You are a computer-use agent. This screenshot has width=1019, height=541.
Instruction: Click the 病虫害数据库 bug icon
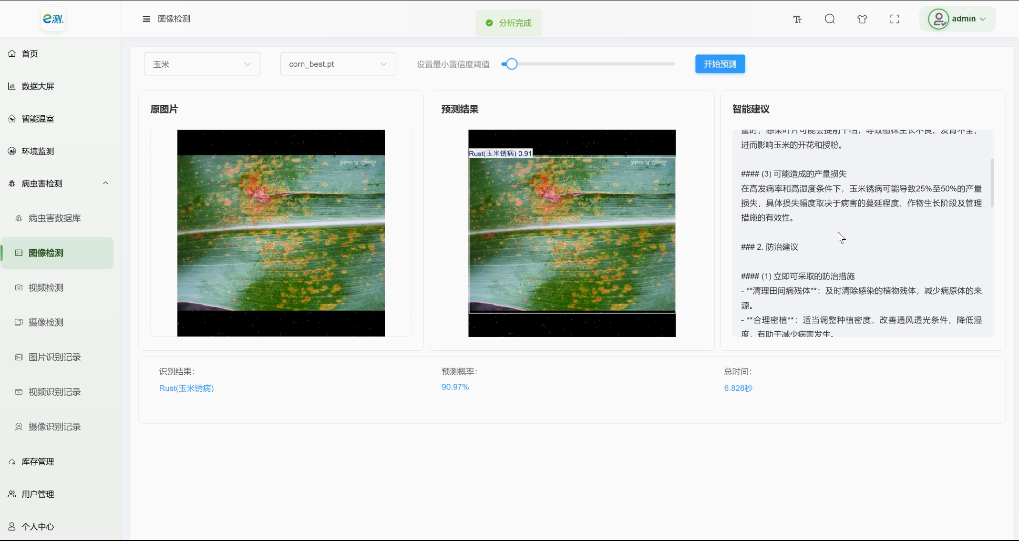[x=19, y=218]
